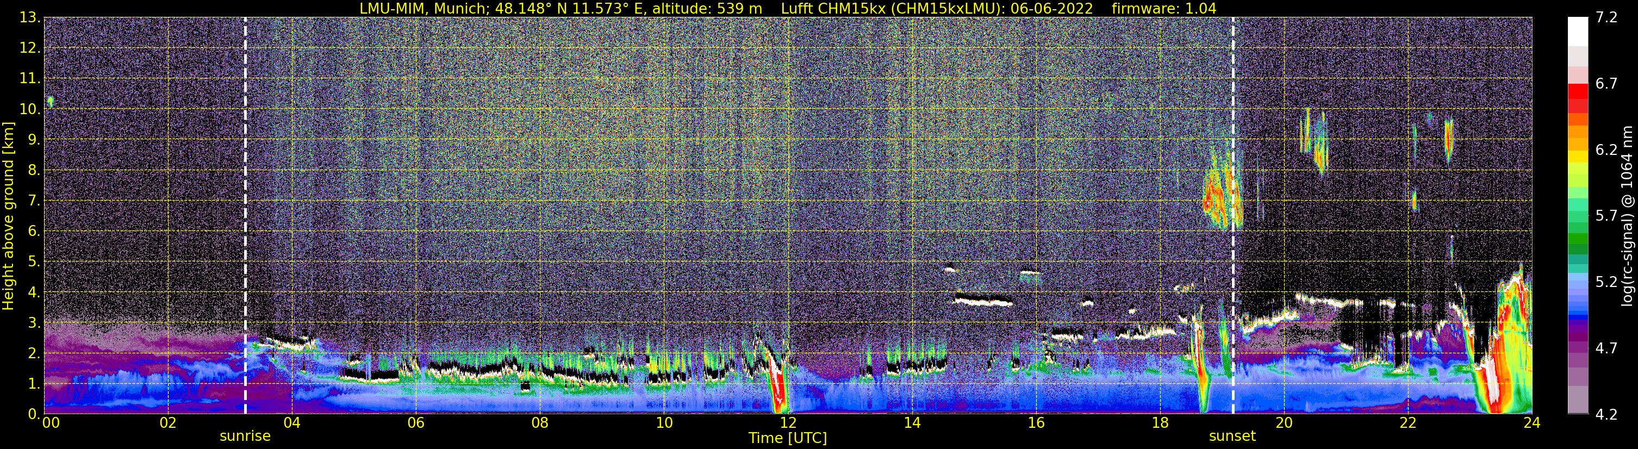The height and width of the screenshot is (449, 1638).
Task: Click the colorbar value '5.7'
Action: (1606, 216)
